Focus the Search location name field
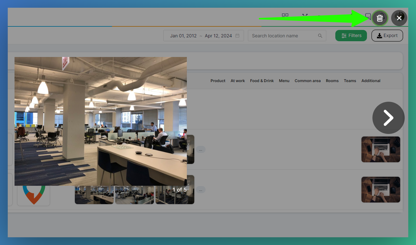Screen dimensions: 416x245 point(287,36)
